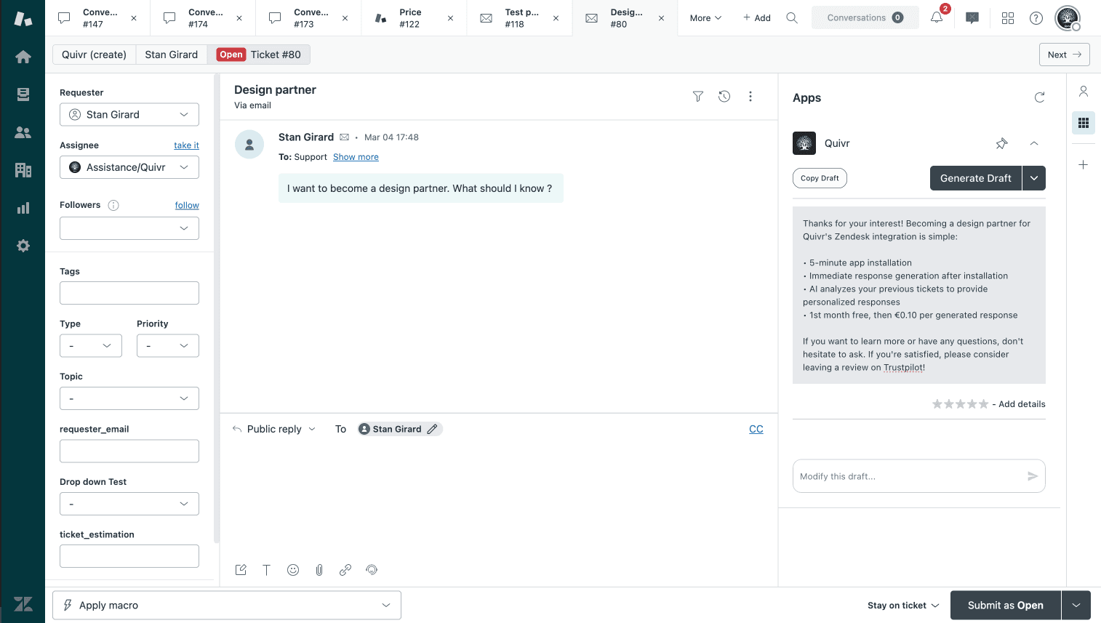Filter conversation with funnel icon

click(698, 96)
